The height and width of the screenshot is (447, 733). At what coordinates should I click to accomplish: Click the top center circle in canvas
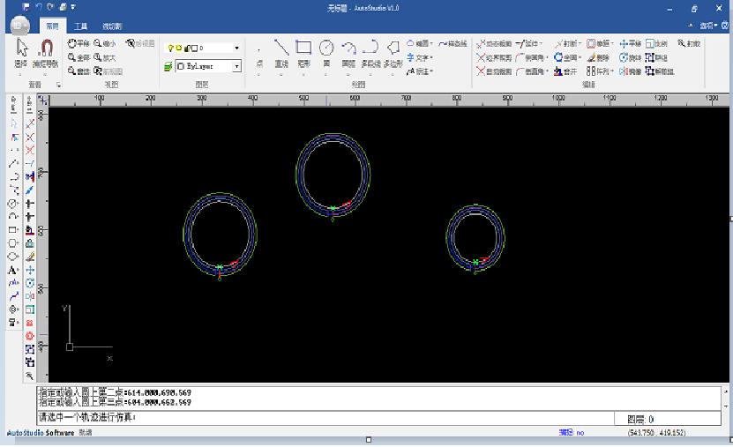333,175
